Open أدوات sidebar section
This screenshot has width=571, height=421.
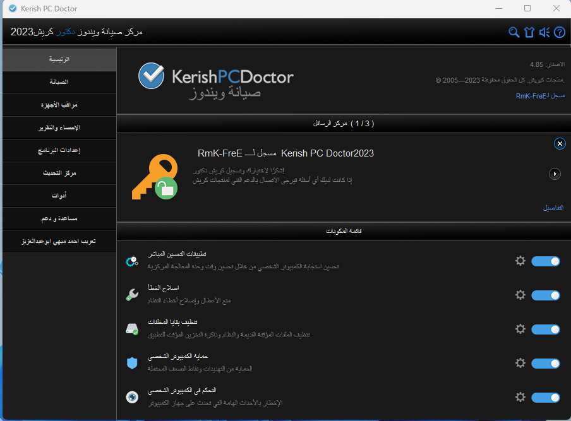pos(59,196)
